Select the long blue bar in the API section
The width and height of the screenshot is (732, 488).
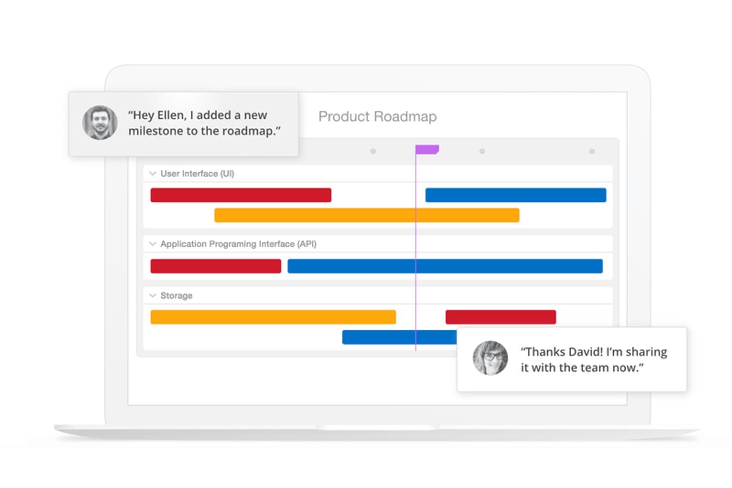[445, 266]
